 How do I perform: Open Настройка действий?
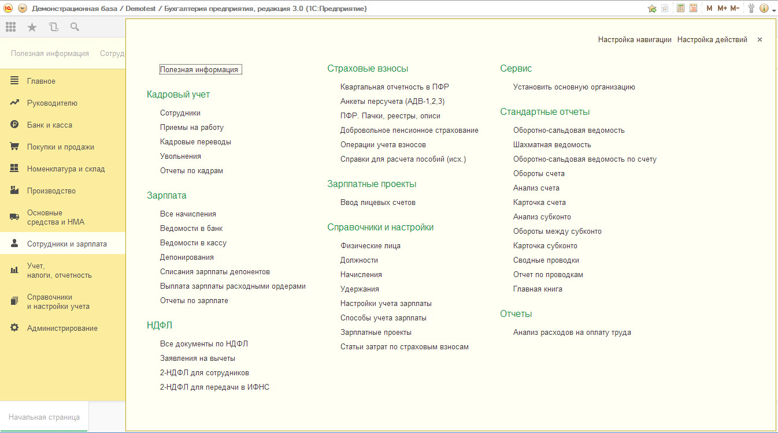[712, 40]
